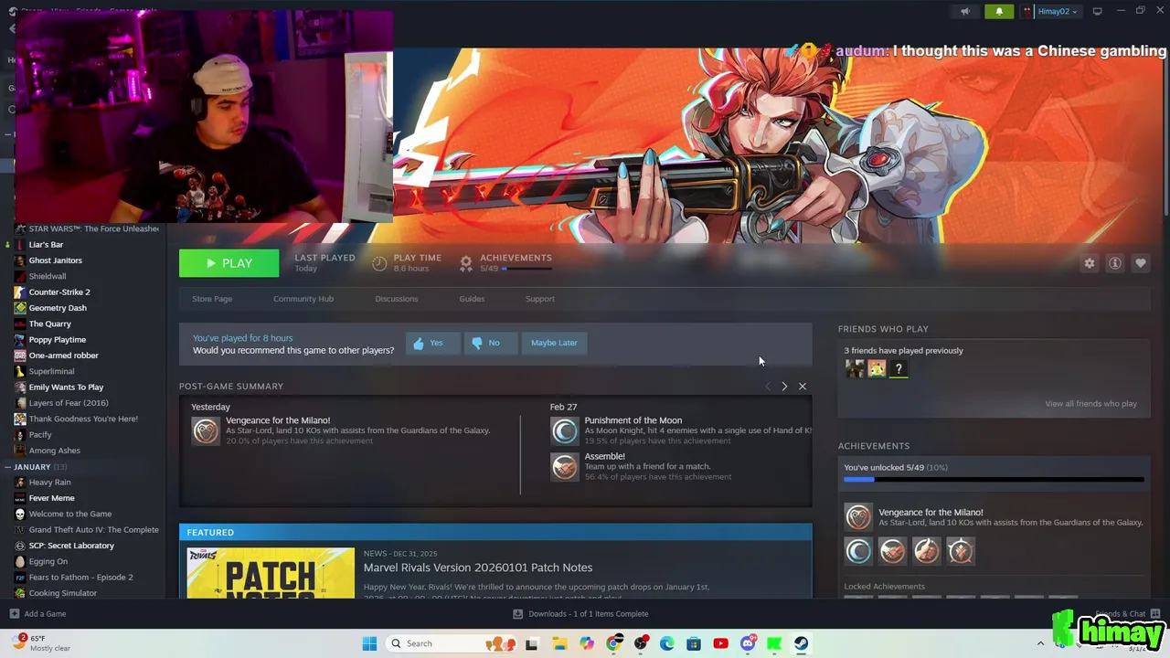Click the taskbar Search box
Viewport: 1170px width, 658px height.
[452, 643]
